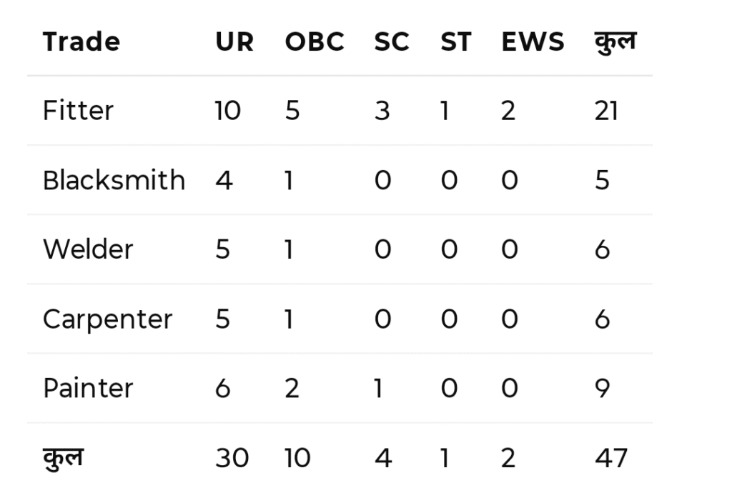Click Fitter's SC value 3
This screenshot has width=732, height=493.
[382, 111]
